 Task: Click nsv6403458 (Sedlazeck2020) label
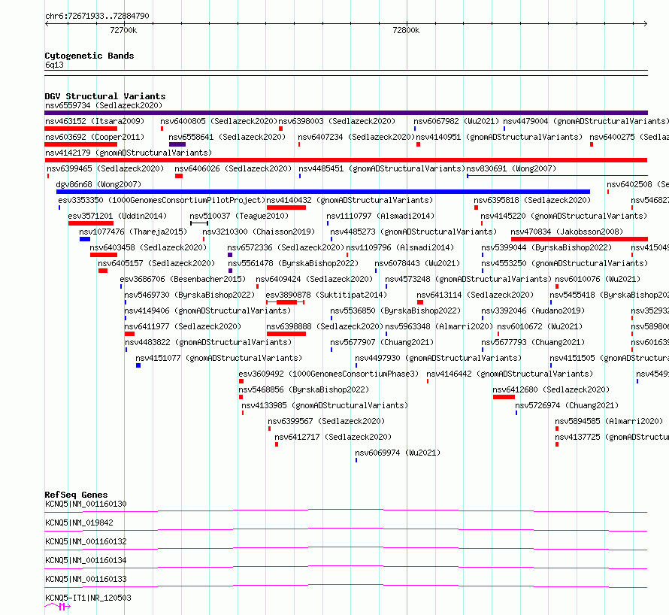coord(148,247)
